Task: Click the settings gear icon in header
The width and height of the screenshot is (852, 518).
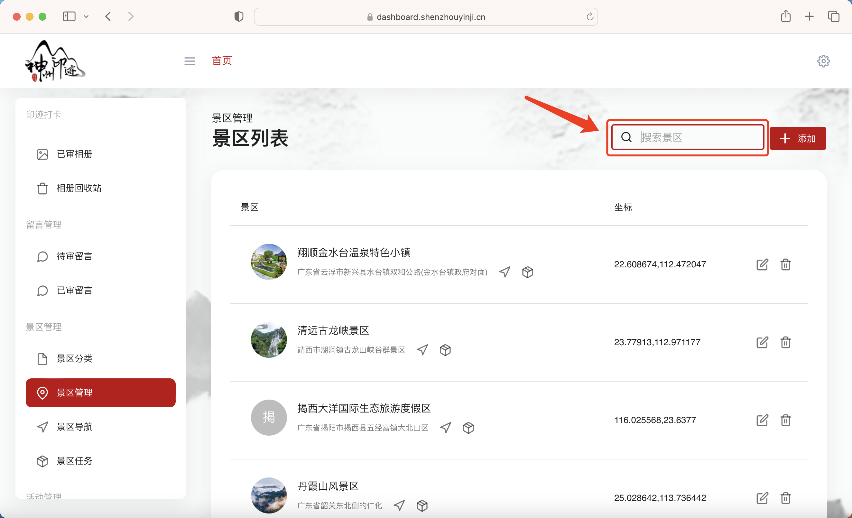Action: point(823,61)
